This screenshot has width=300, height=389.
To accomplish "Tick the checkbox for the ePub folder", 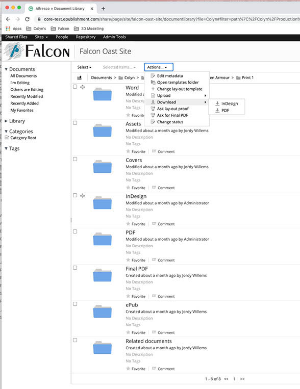I will click(x=75, y=304).
